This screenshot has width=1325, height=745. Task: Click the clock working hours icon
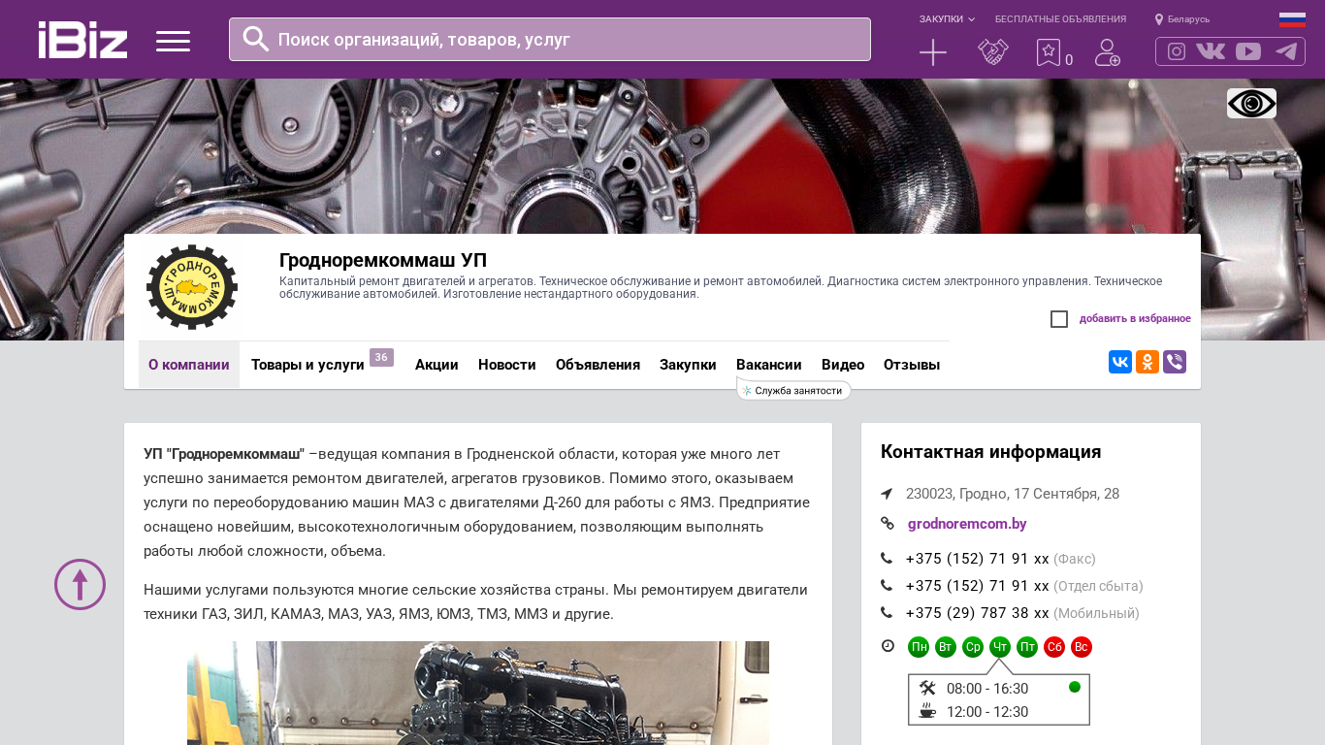[x=888, y=646]
